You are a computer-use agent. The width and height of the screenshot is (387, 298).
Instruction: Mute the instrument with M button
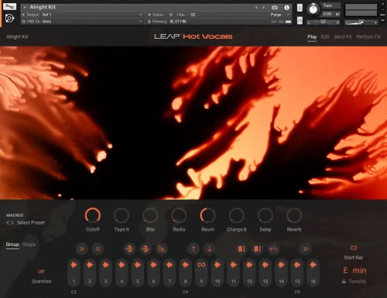pyautogui.click(x=300, y=20)
